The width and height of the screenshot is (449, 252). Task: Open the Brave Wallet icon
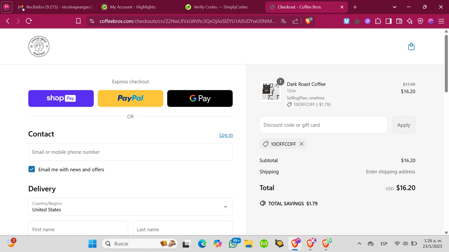coord(399,21)
